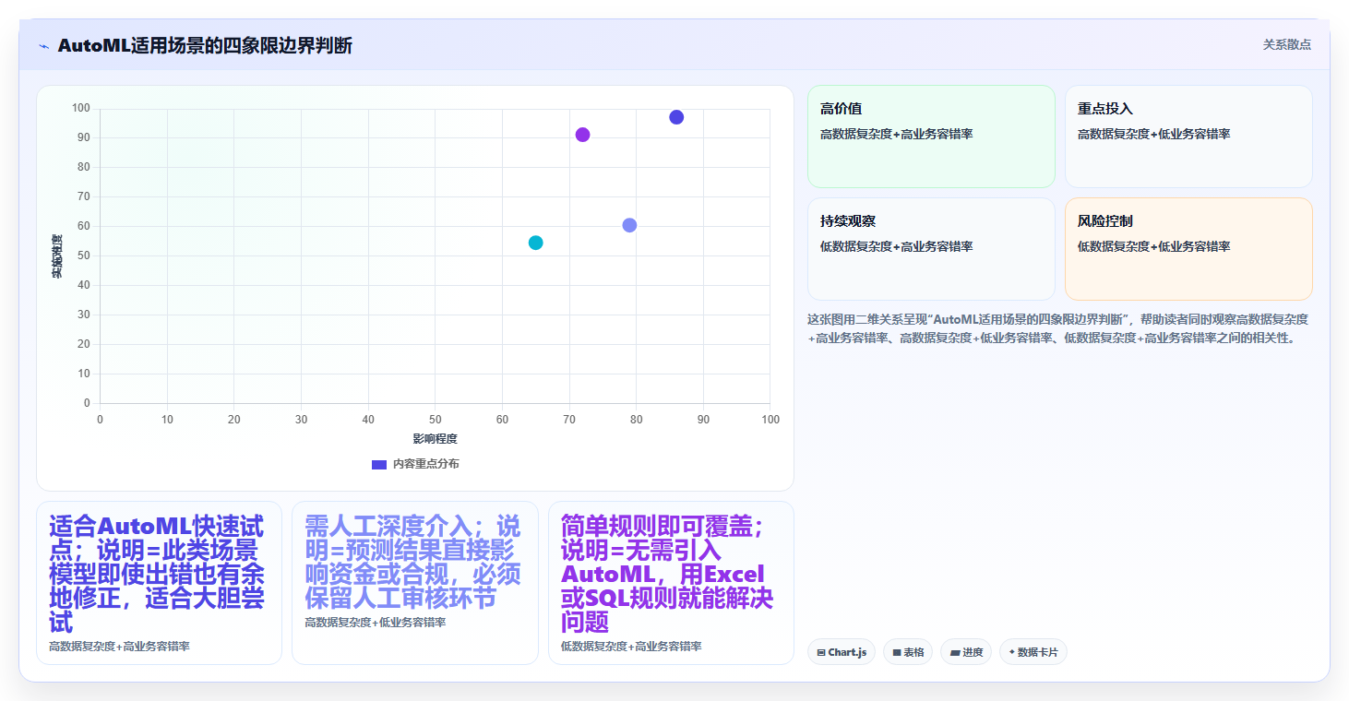
Task: Click the 实施难度 y-axis title
Action: 57,256
